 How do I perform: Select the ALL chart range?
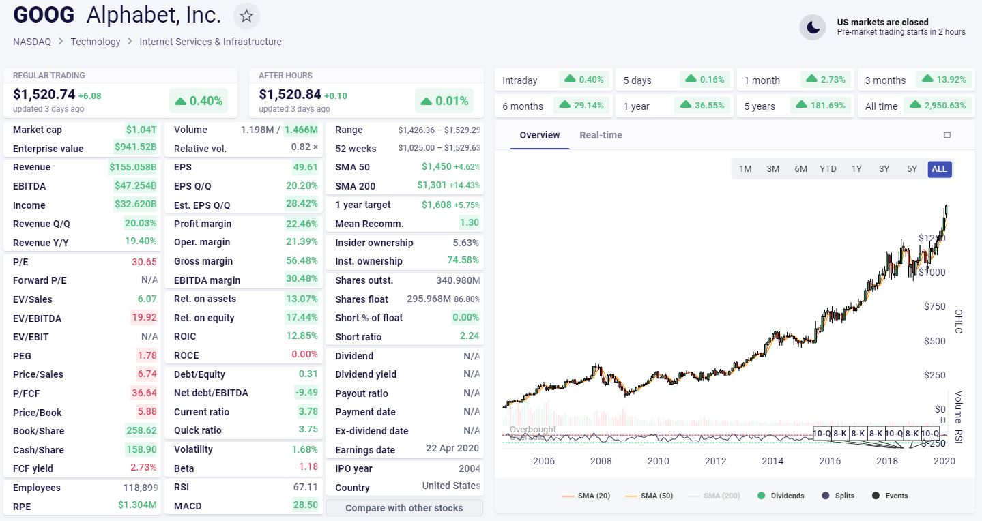(940, 169)
